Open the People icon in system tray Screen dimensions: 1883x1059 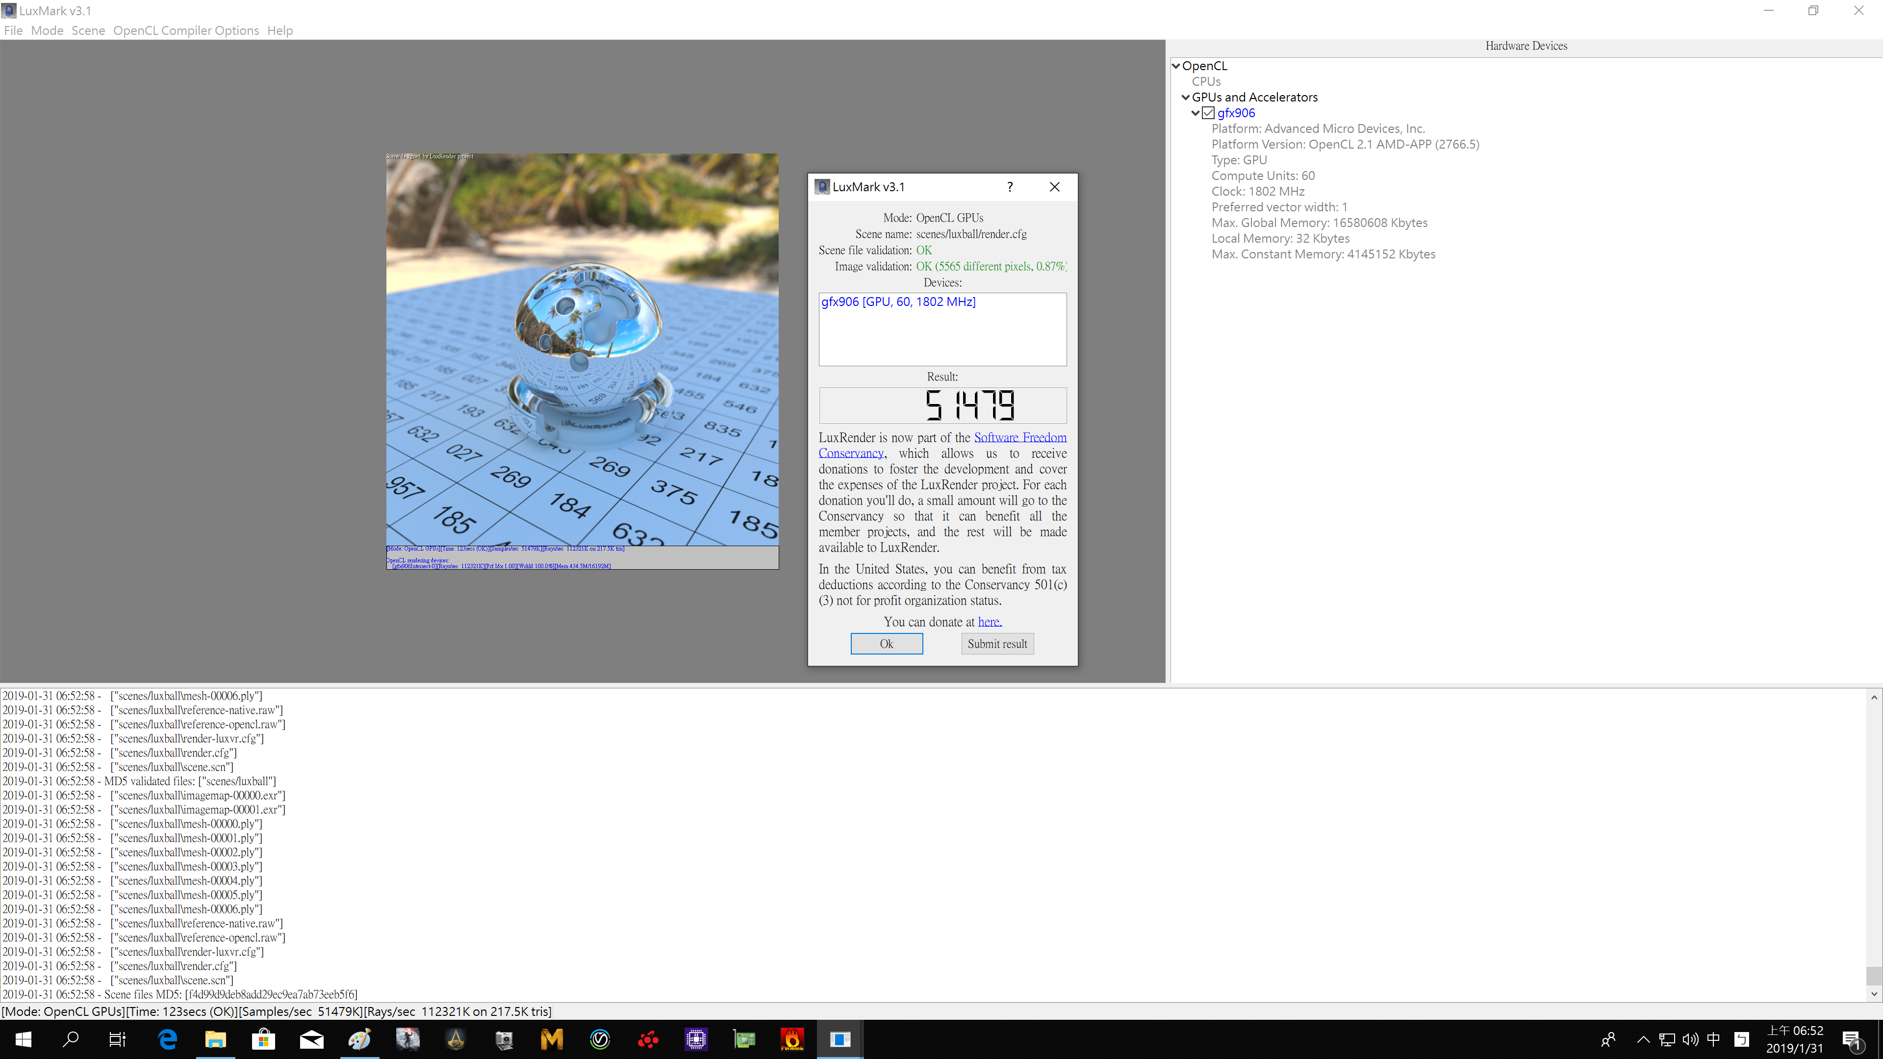pyautogui.click(x=1608, y=1039)
